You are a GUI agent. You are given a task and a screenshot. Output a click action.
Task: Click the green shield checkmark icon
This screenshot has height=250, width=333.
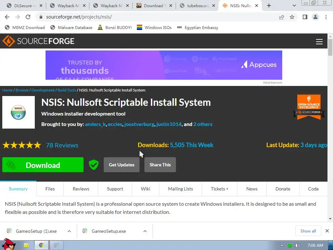[94, 165]
